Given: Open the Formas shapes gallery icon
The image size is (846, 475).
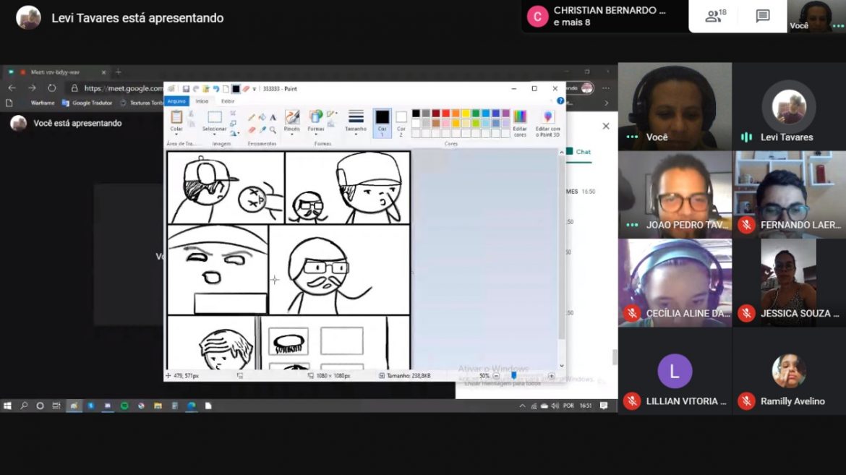Looking at the screenshot, I should pos(316,116).
